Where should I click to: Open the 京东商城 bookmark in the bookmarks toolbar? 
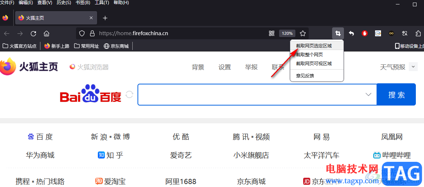point(116,46)
